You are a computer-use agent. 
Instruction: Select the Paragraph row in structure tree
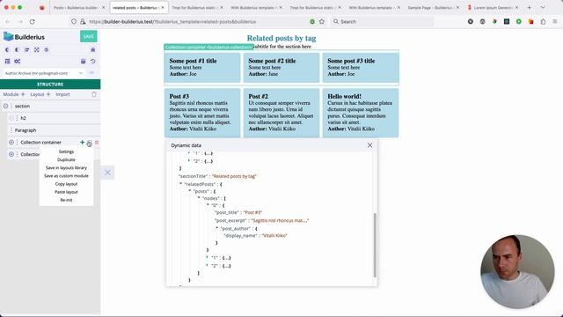(54, 130)
